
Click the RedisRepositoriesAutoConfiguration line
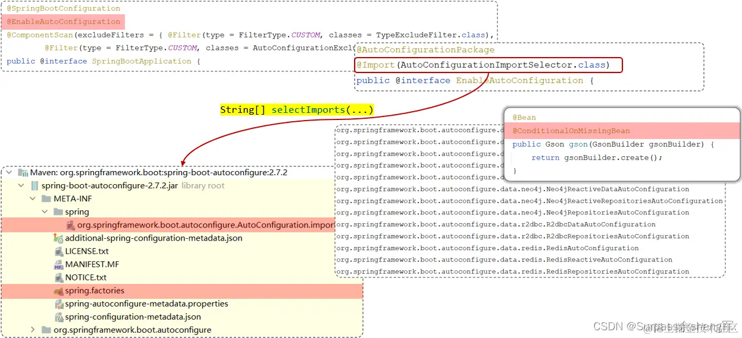point(512,271)
